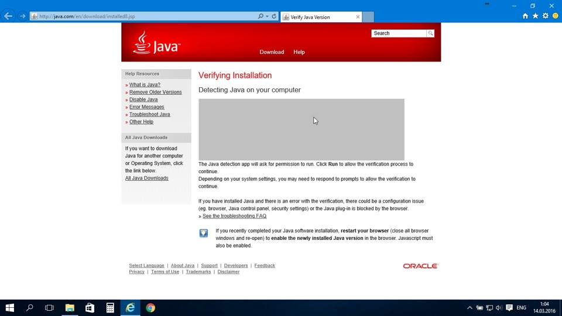
Task: Click the gray Java detection applet area
Action: (x=301, y=130)
